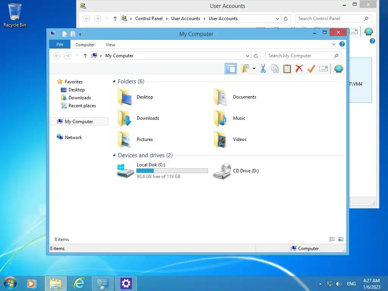
Task: Select the Pictures folder icon
Action: tap(124, 139)
